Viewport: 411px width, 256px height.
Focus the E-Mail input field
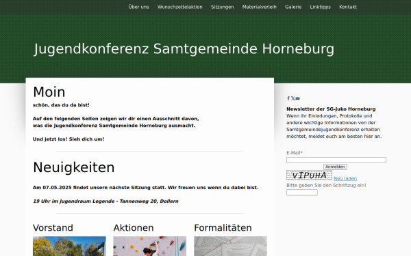click(x=336, y=160)
